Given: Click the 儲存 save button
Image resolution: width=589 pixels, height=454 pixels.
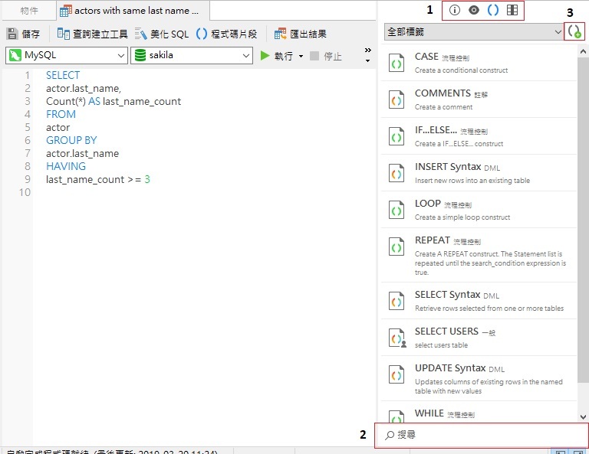Looking at the screenshot, I should point(23,34).
